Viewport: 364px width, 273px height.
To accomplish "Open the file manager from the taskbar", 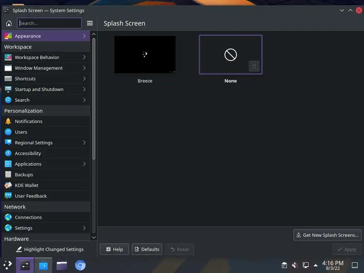I will pos(62,265).
